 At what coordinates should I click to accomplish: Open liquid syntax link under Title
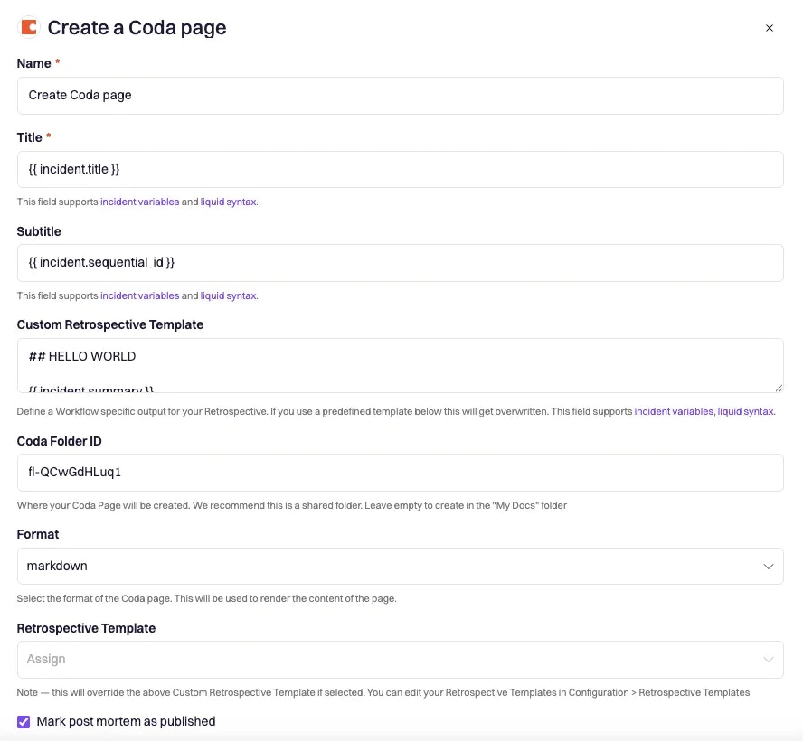(x=229, y=202)
